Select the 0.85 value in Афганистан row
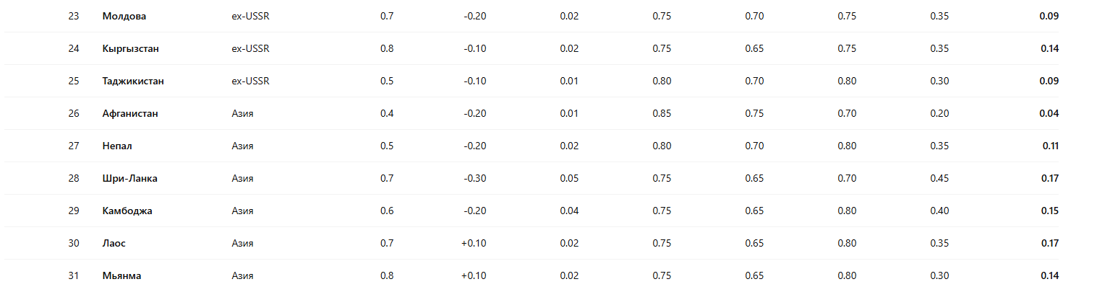 tap(662, 113)
